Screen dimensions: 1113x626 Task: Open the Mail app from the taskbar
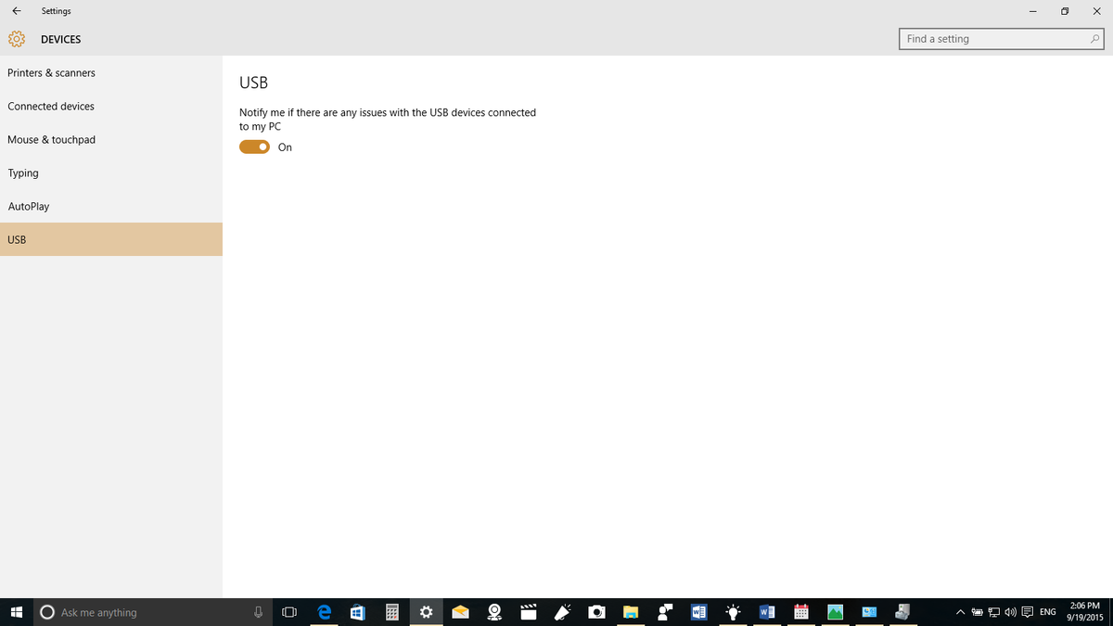coord(460,612)
